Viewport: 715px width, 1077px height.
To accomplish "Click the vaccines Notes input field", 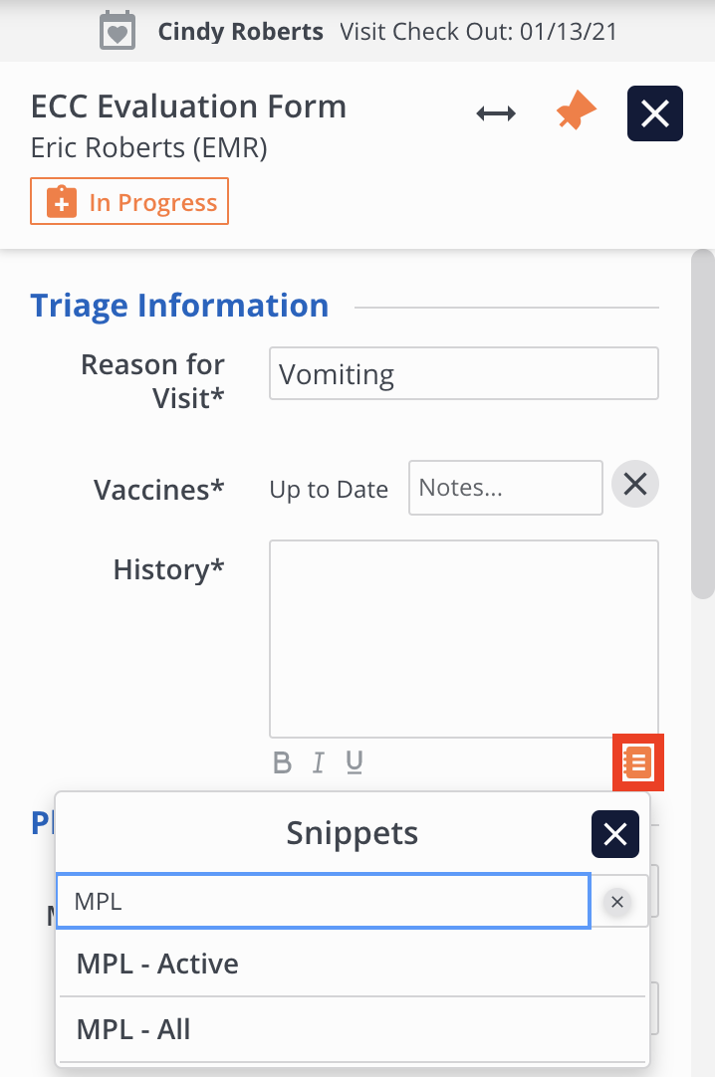I will [505, 488].
